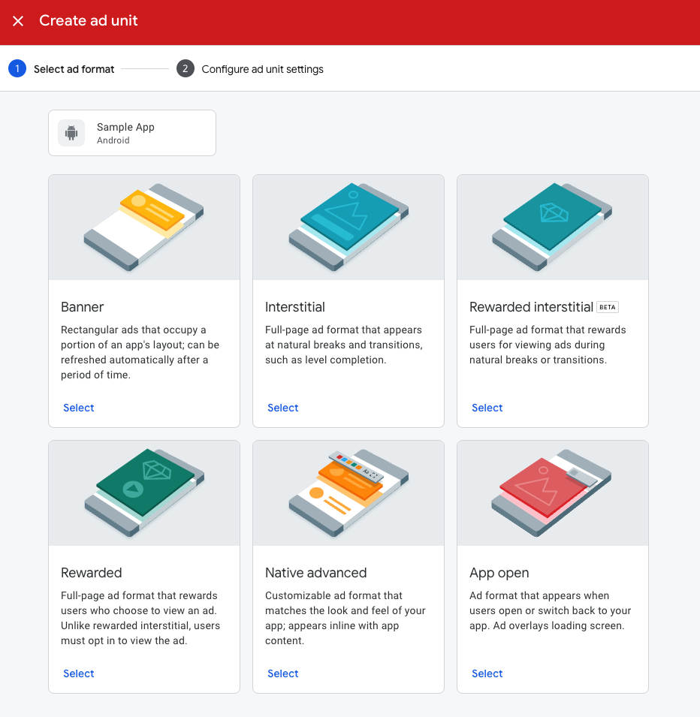This screenshot has height=717, width=700.
Task: Select the Banner ad format
Action: pos(78,407)
